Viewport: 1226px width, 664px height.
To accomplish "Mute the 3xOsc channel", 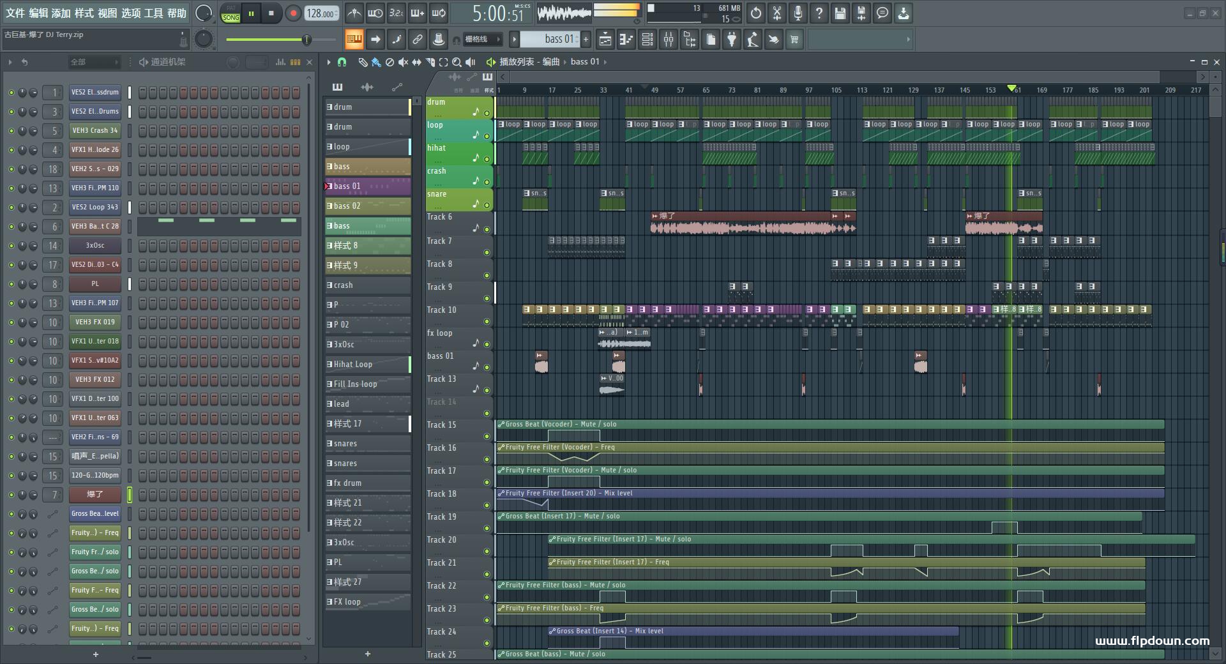I will (11, 246).
